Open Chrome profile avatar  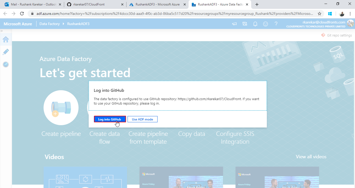point(342,14)
